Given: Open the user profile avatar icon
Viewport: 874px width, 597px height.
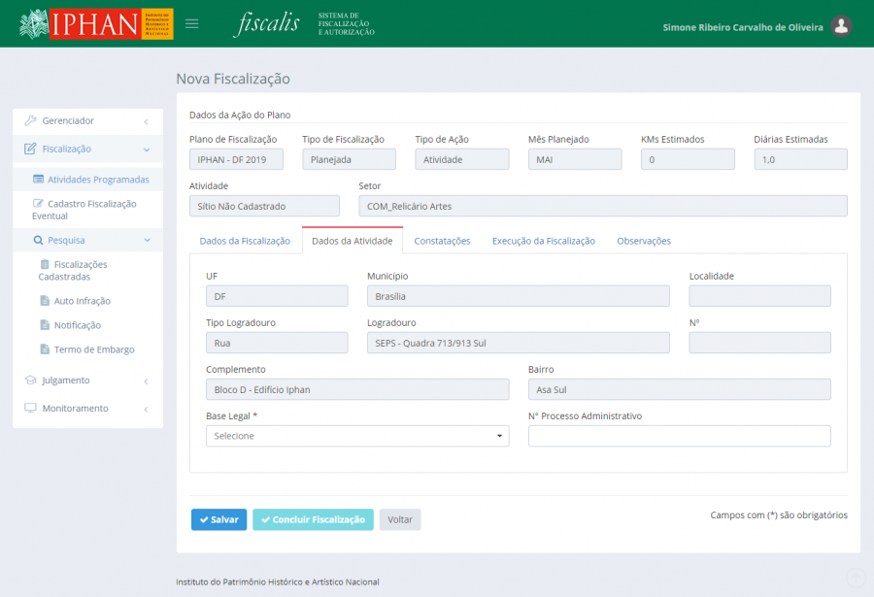Looking at the screenshot, I should (x=842, y=26).
